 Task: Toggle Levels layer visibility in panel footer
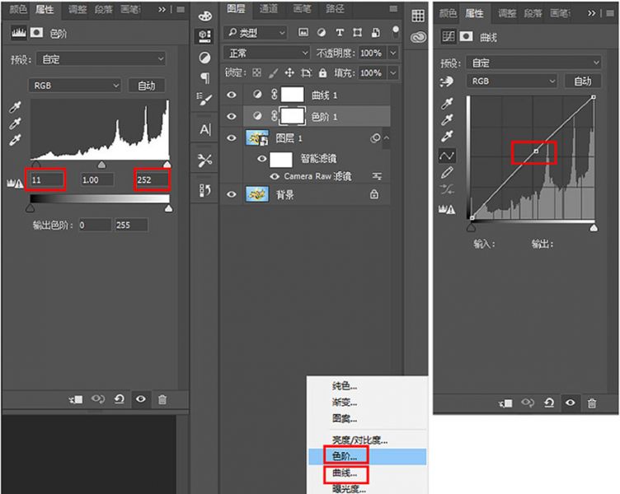click(x=141, y=399)
